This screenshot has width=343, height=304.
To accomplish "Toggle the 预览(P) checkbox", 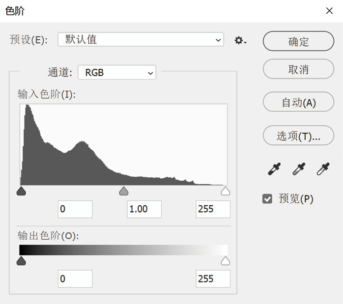I will pos(267,199).
